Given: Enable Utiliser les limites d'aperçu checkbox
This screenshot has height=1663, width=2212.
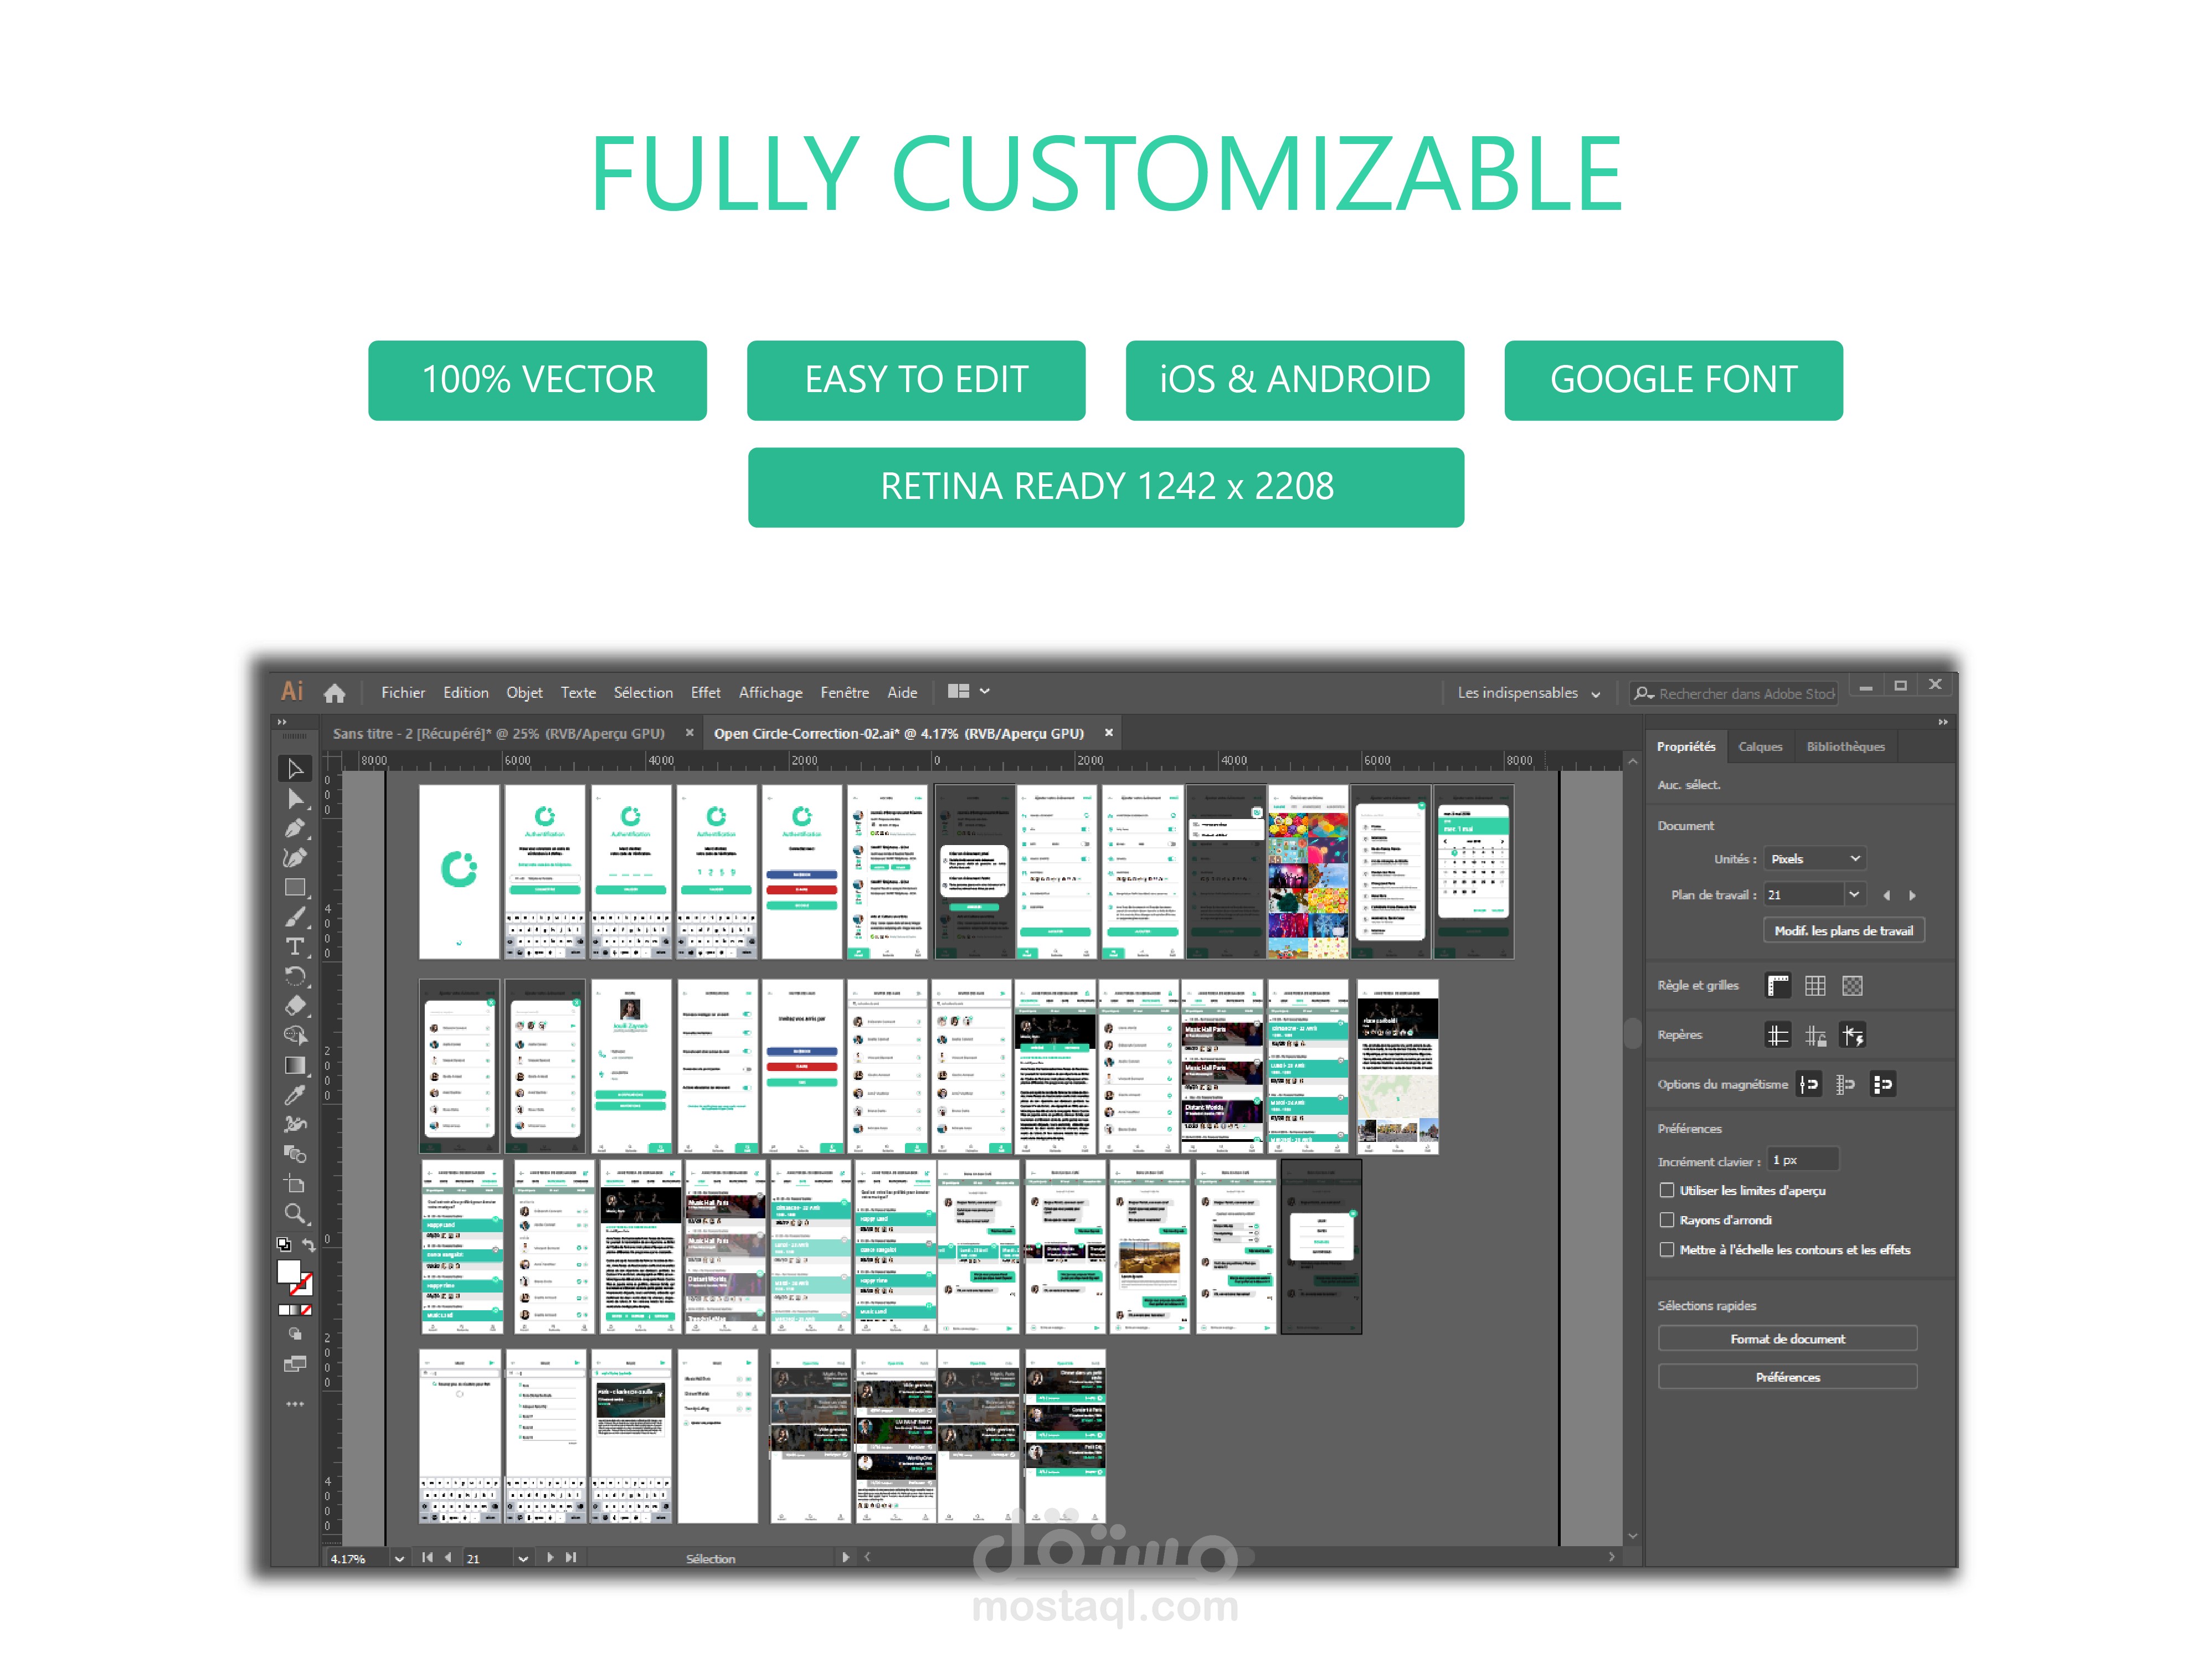Looking at the screenshot, I should point(1666,1190).
